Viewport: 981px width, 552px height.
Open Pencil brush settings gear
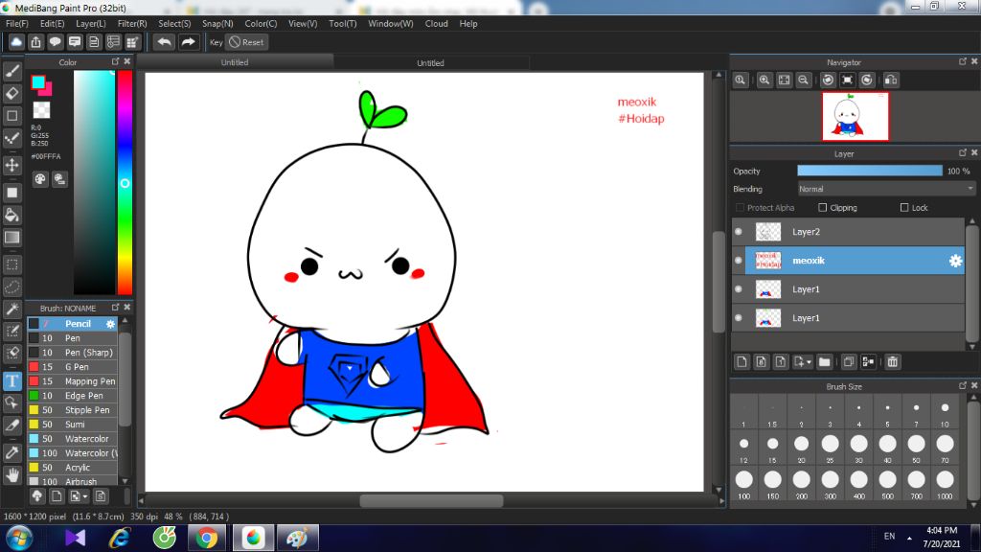(x=110, y=324)
